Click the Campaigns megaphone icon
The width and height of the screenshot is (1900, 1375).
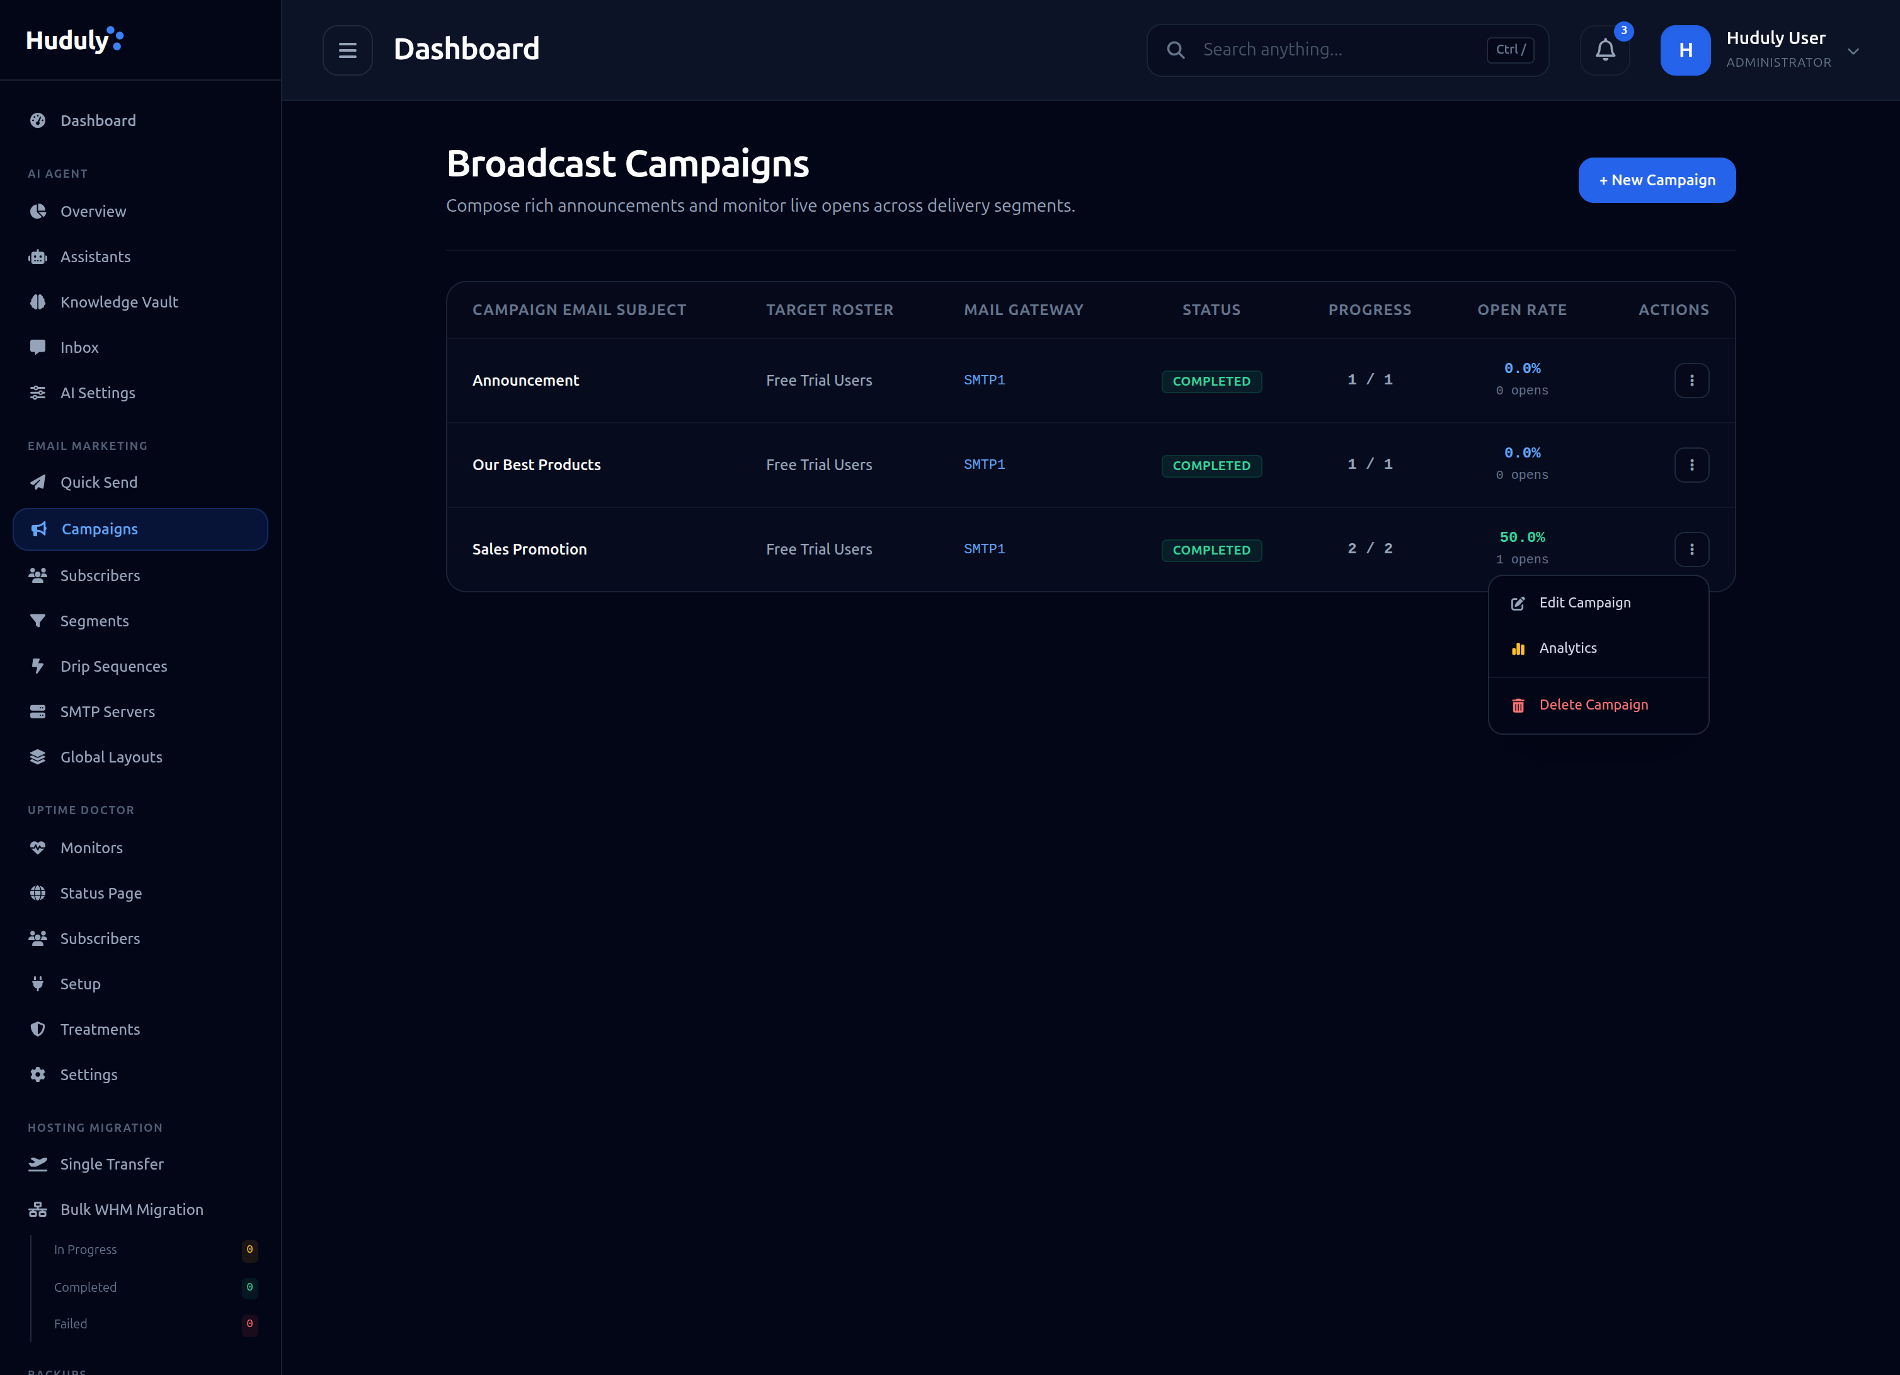pyautogui.click(x=38, y=529)
